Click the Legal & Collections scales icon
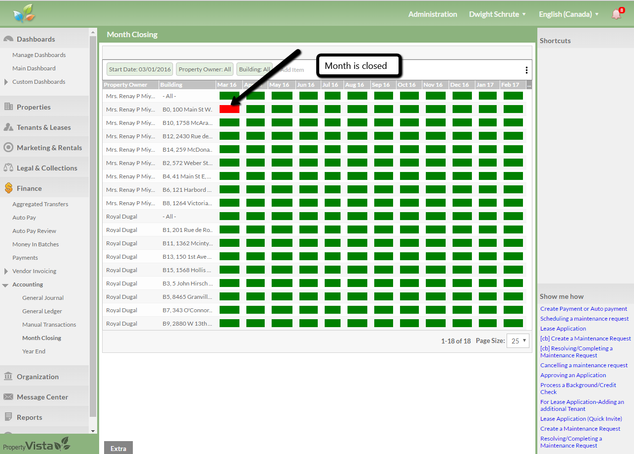 click(x=8, y=168)
